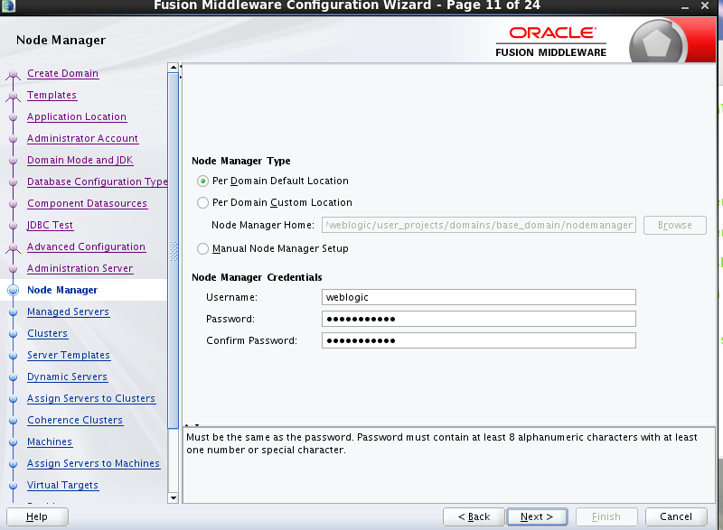Jump to the Clusters configuration step

47,333
